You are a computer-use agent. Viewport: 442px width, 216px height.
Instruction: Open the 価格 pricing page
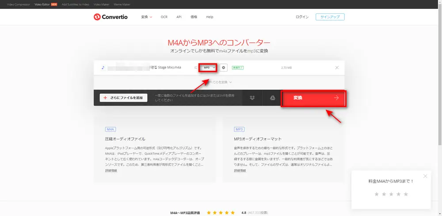point(194,17)
